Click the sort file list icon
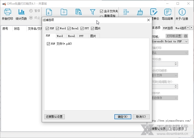This screenshot has height=138, width=194. point(79,12)
